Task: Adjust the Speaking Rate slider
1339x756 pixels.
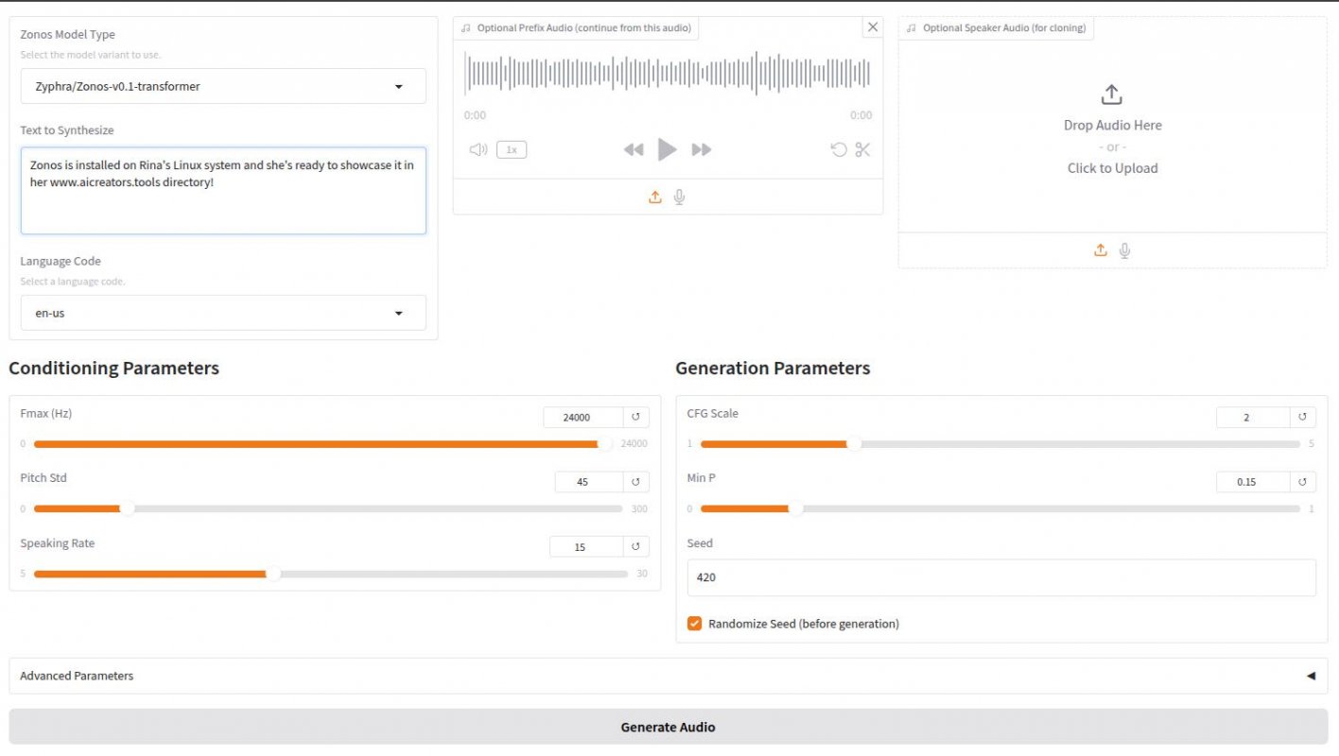Action: (277, 573)
